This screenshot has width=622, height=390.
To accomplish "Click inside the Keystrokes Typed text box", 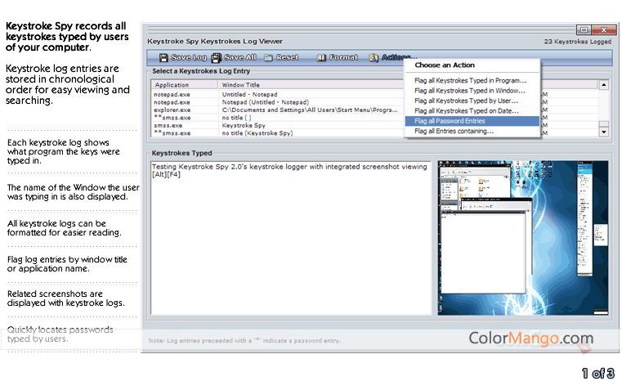I will (290, 245).
